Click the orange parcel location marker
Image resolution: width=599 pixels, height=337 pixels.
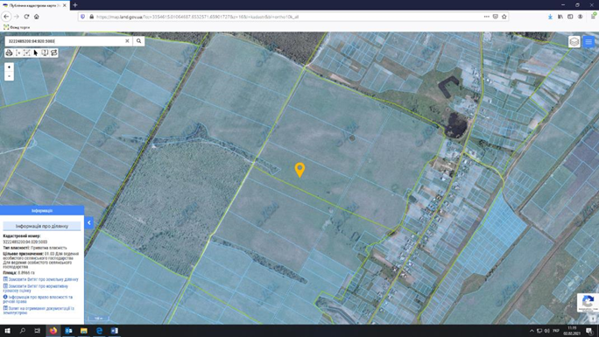pyautogui.click(x=299, y=170)
